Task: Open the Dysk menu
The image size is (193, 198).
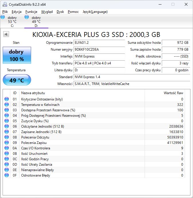Action: (x=60, y=12)
